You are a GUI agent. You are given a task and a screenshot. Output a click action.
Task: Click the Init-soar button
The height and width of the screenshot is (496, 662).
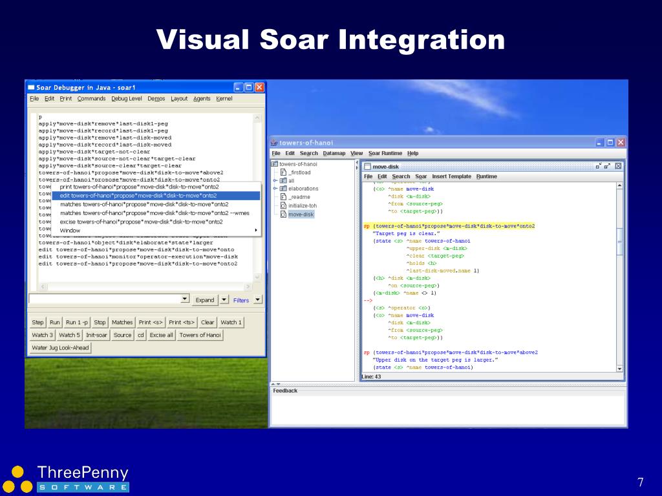(97, 335)
